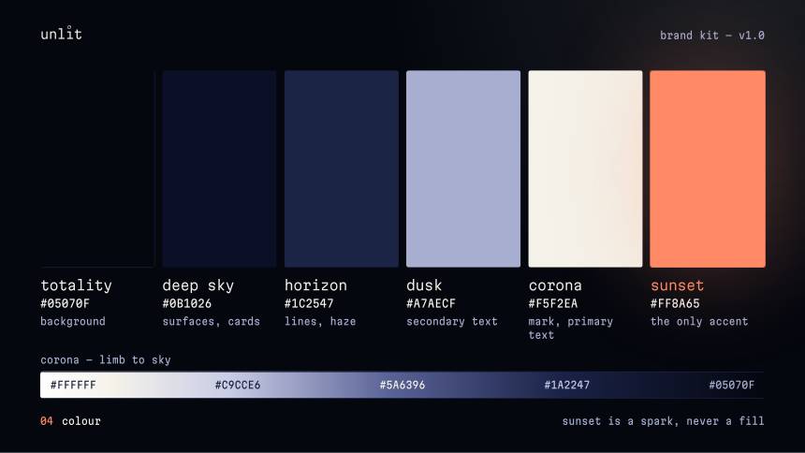Select the sunset orange swatch
This screenshot has width=805, height=453.
coord(708,169)
